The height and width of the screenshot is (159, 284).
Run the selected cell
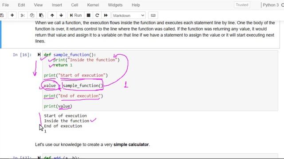coord(76,15)
